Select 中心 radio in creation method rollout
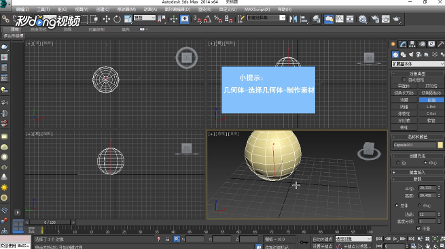445x249 pixels. tap(425, 163)
